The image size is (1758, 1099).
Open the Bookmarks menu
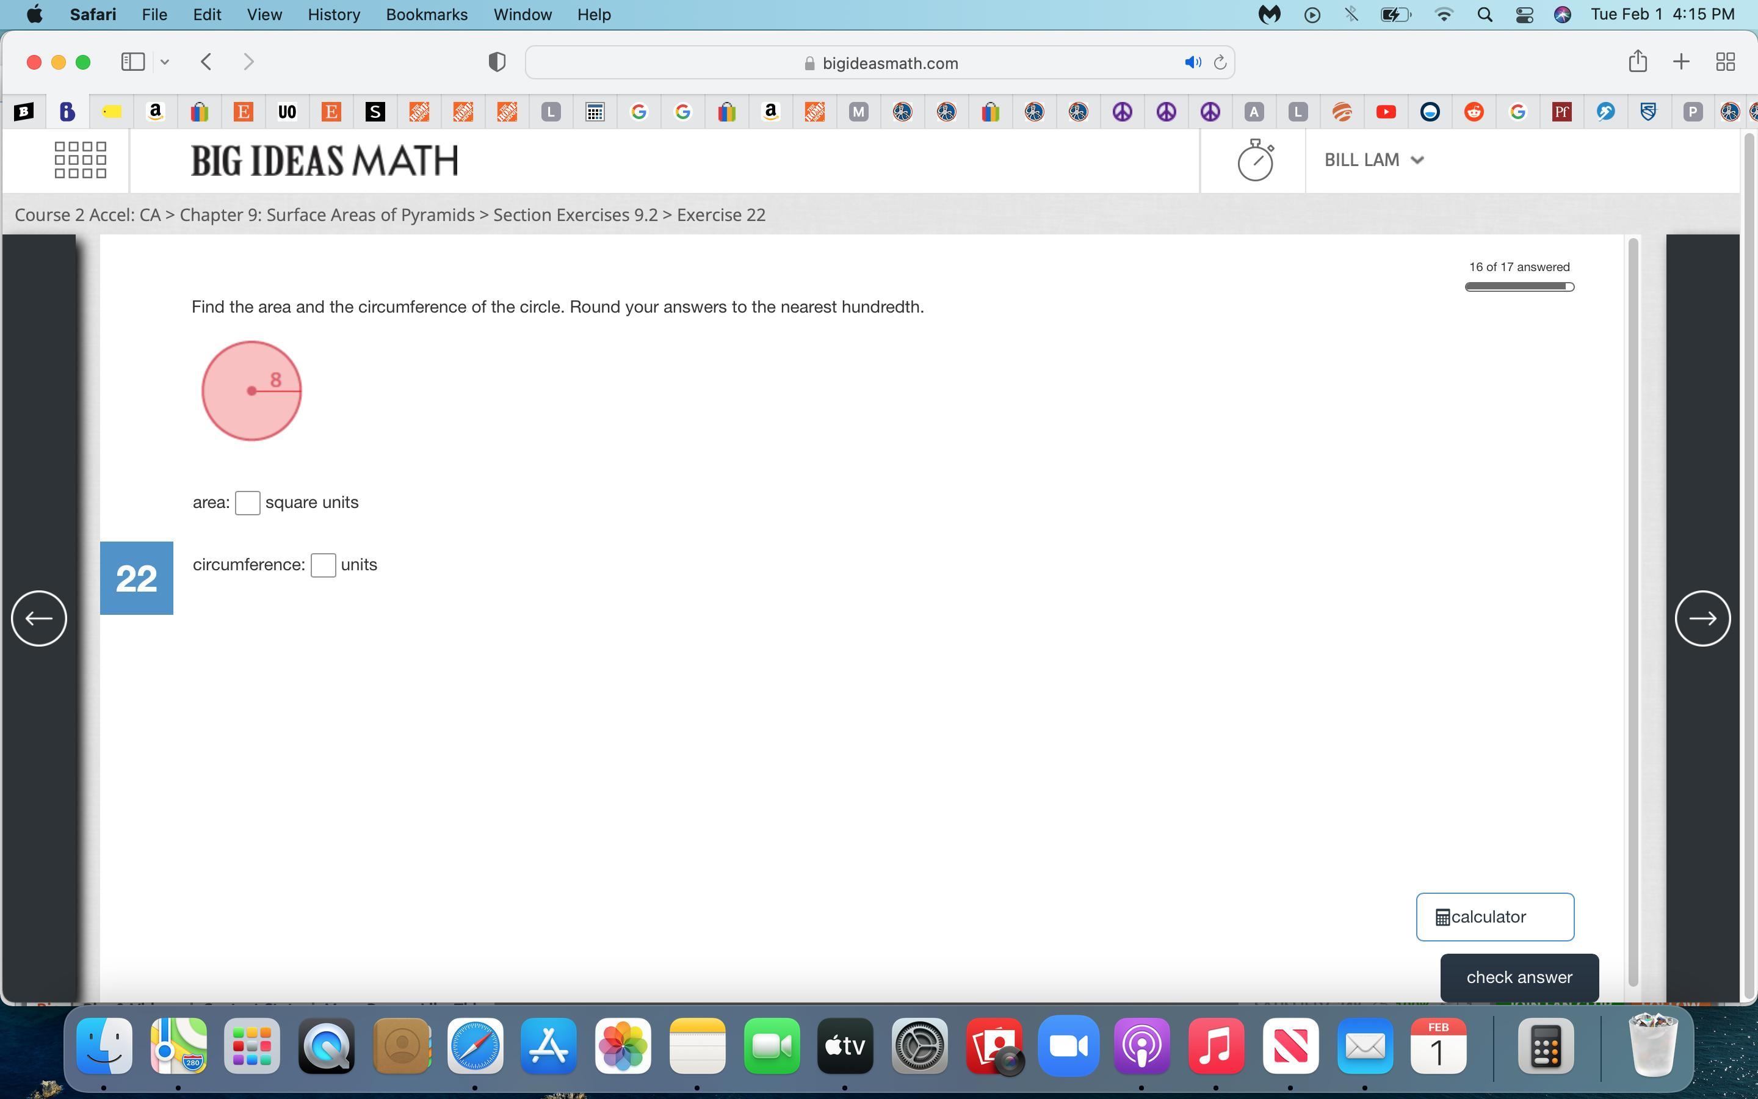[x=427, y=15]
